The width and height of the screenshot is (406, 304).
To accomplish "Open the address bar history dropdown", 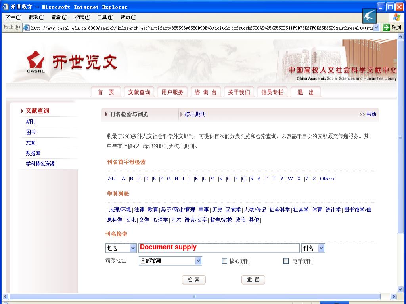I will (377, 27).
